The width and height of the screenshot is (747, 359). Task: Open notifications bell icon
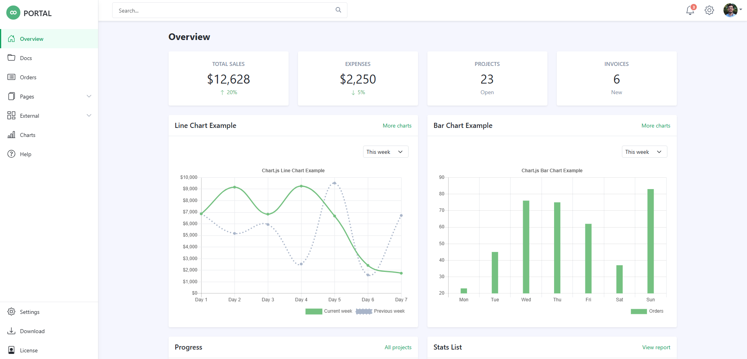690,10
